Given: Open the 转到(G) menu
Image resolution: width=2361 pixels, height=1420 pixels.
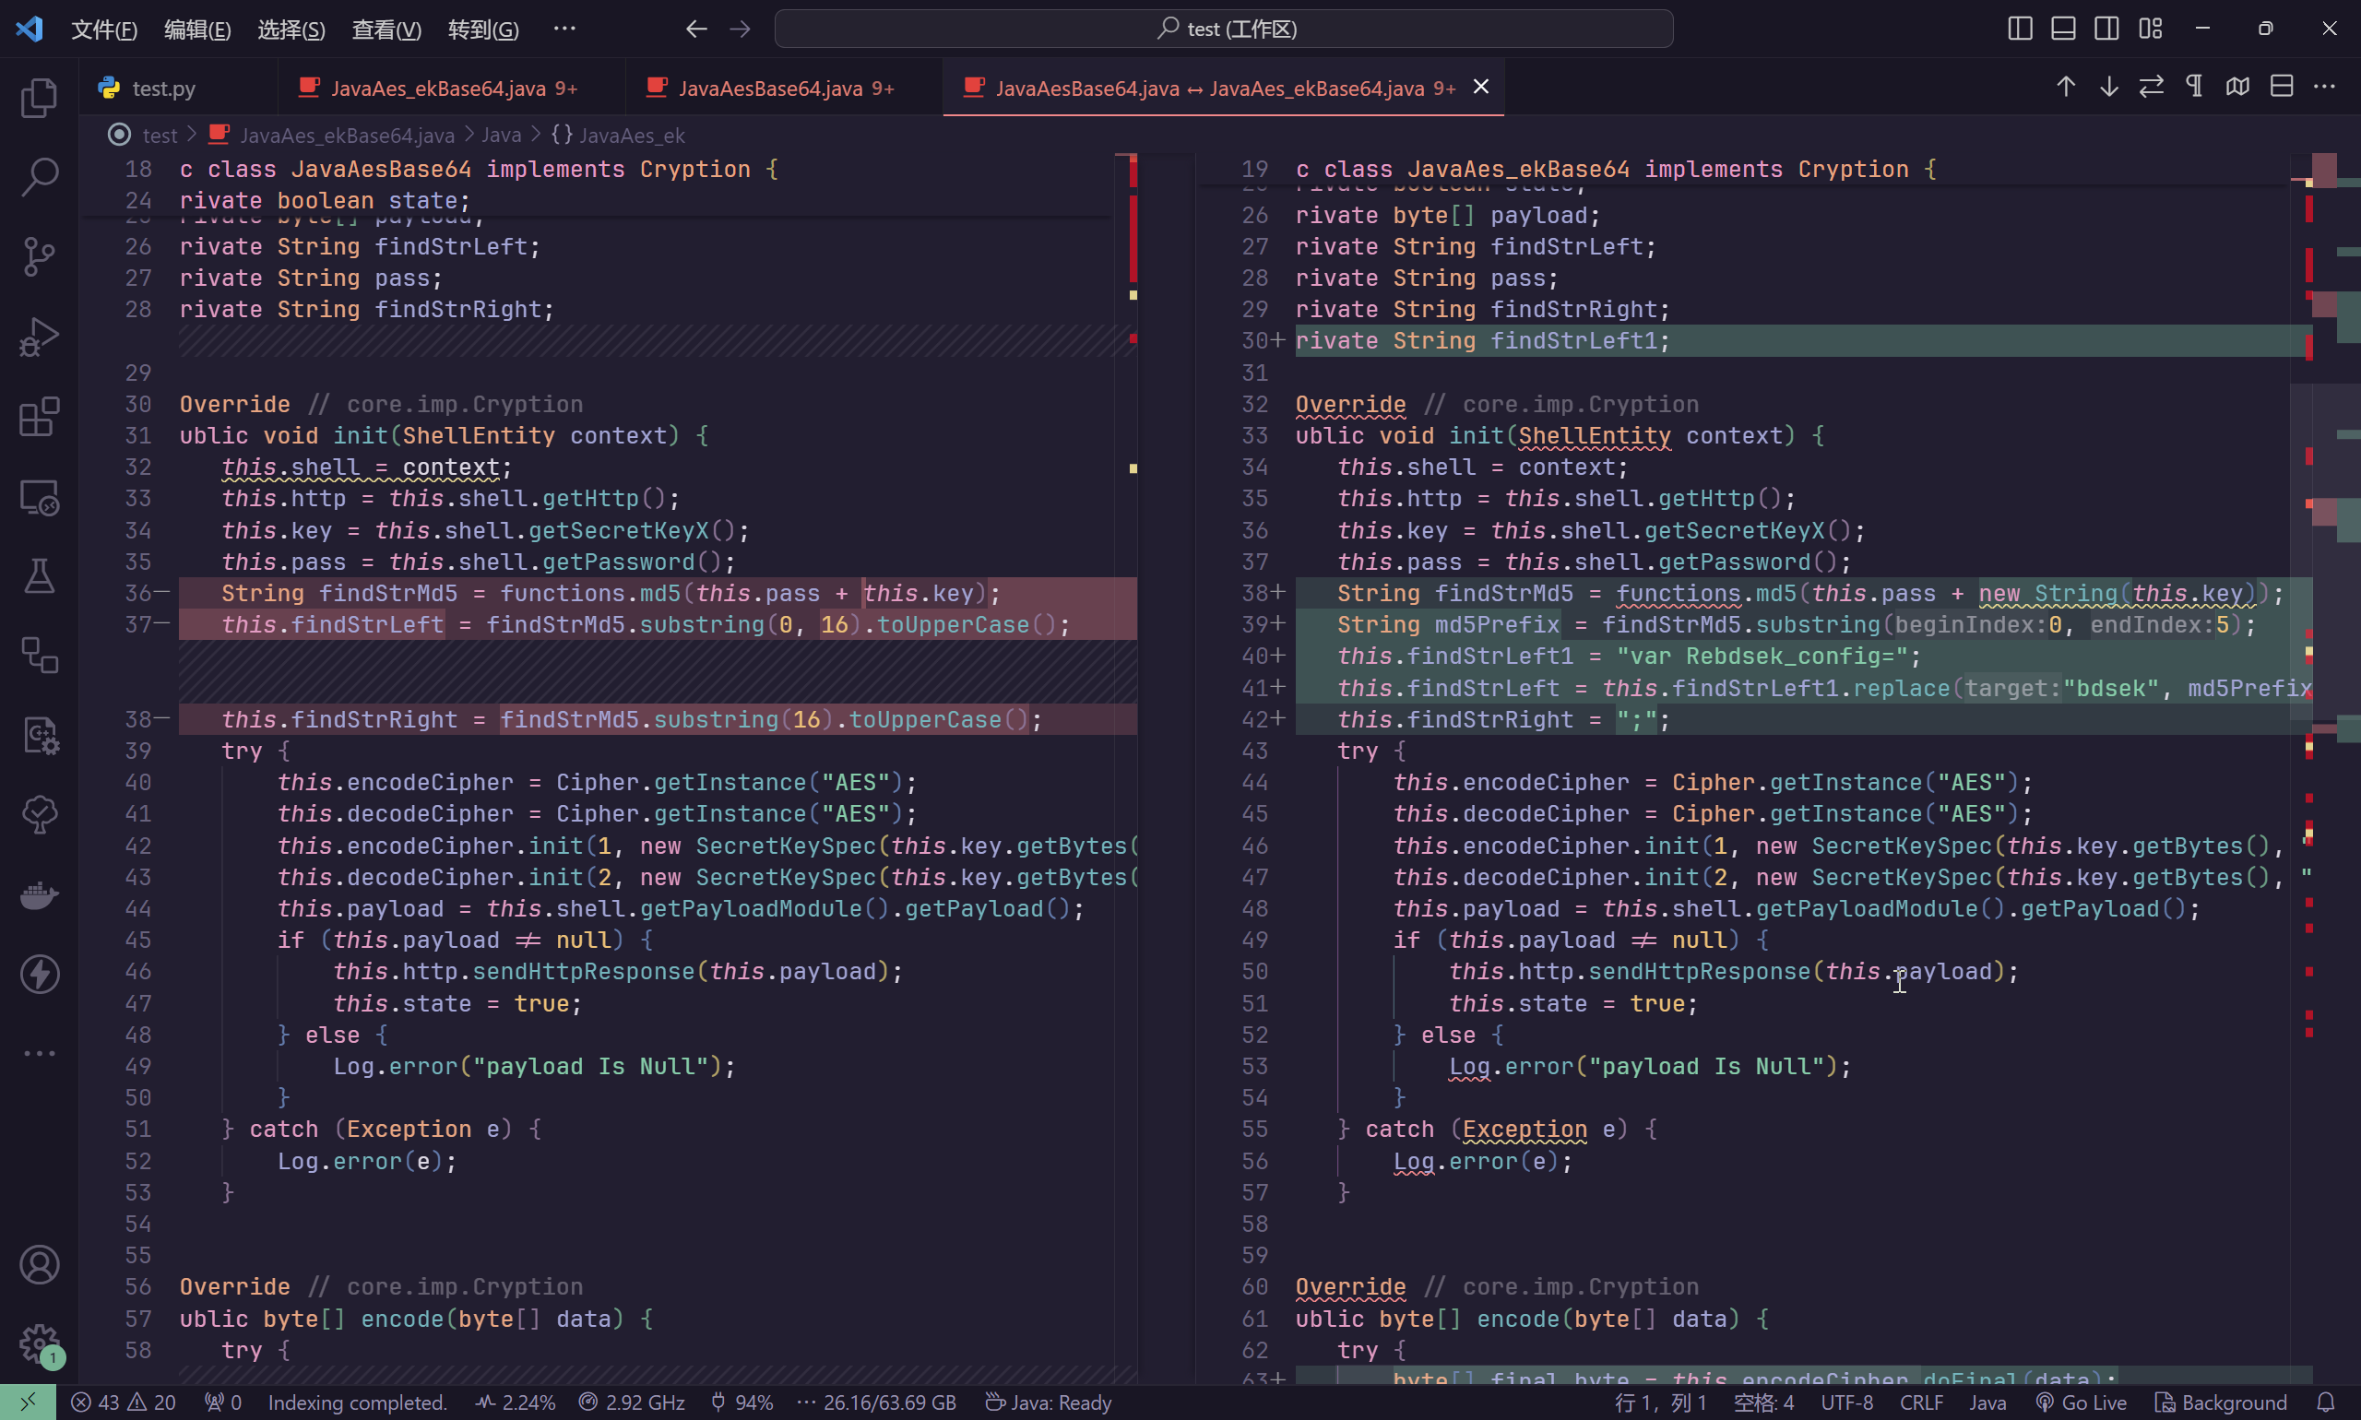Looking at the screenshot, I should click(x=482, y=30).
